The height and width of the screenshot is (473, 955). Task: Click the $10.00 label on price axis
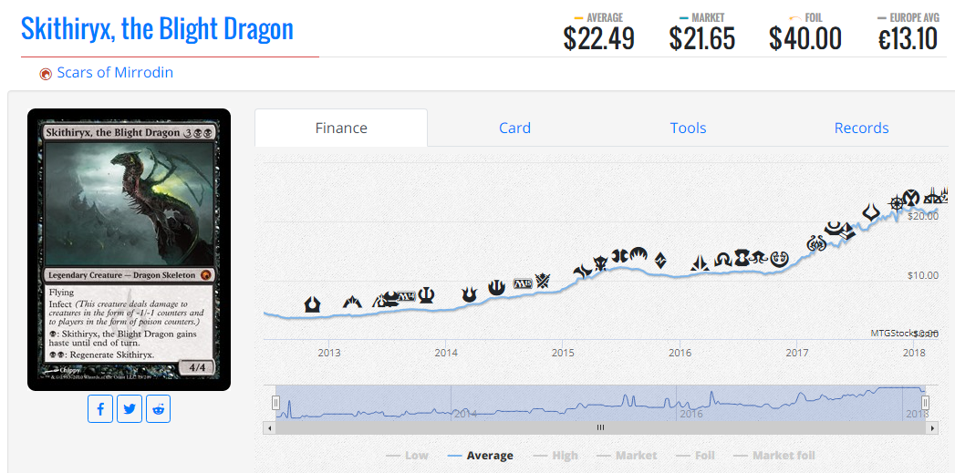pos(923,275)
